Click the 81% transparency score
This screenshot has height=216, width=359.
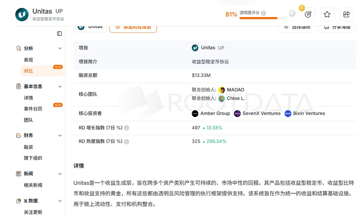[x=231, y=14]
